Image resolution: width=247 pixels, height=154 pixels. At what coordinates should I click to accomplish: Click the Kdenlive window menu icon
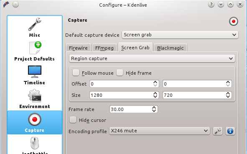click(6, 5)
